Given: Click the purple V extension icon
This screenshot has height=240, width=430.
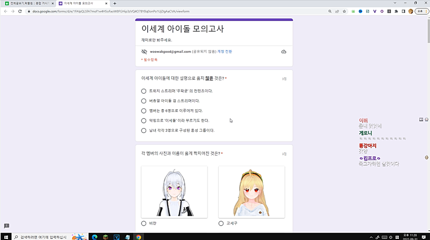Looking at the screenshot, I should [x=375, y=11].
